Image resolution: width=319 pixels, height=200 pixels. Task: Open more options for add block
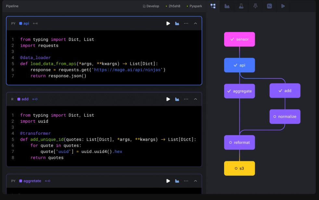coord(186,99)
